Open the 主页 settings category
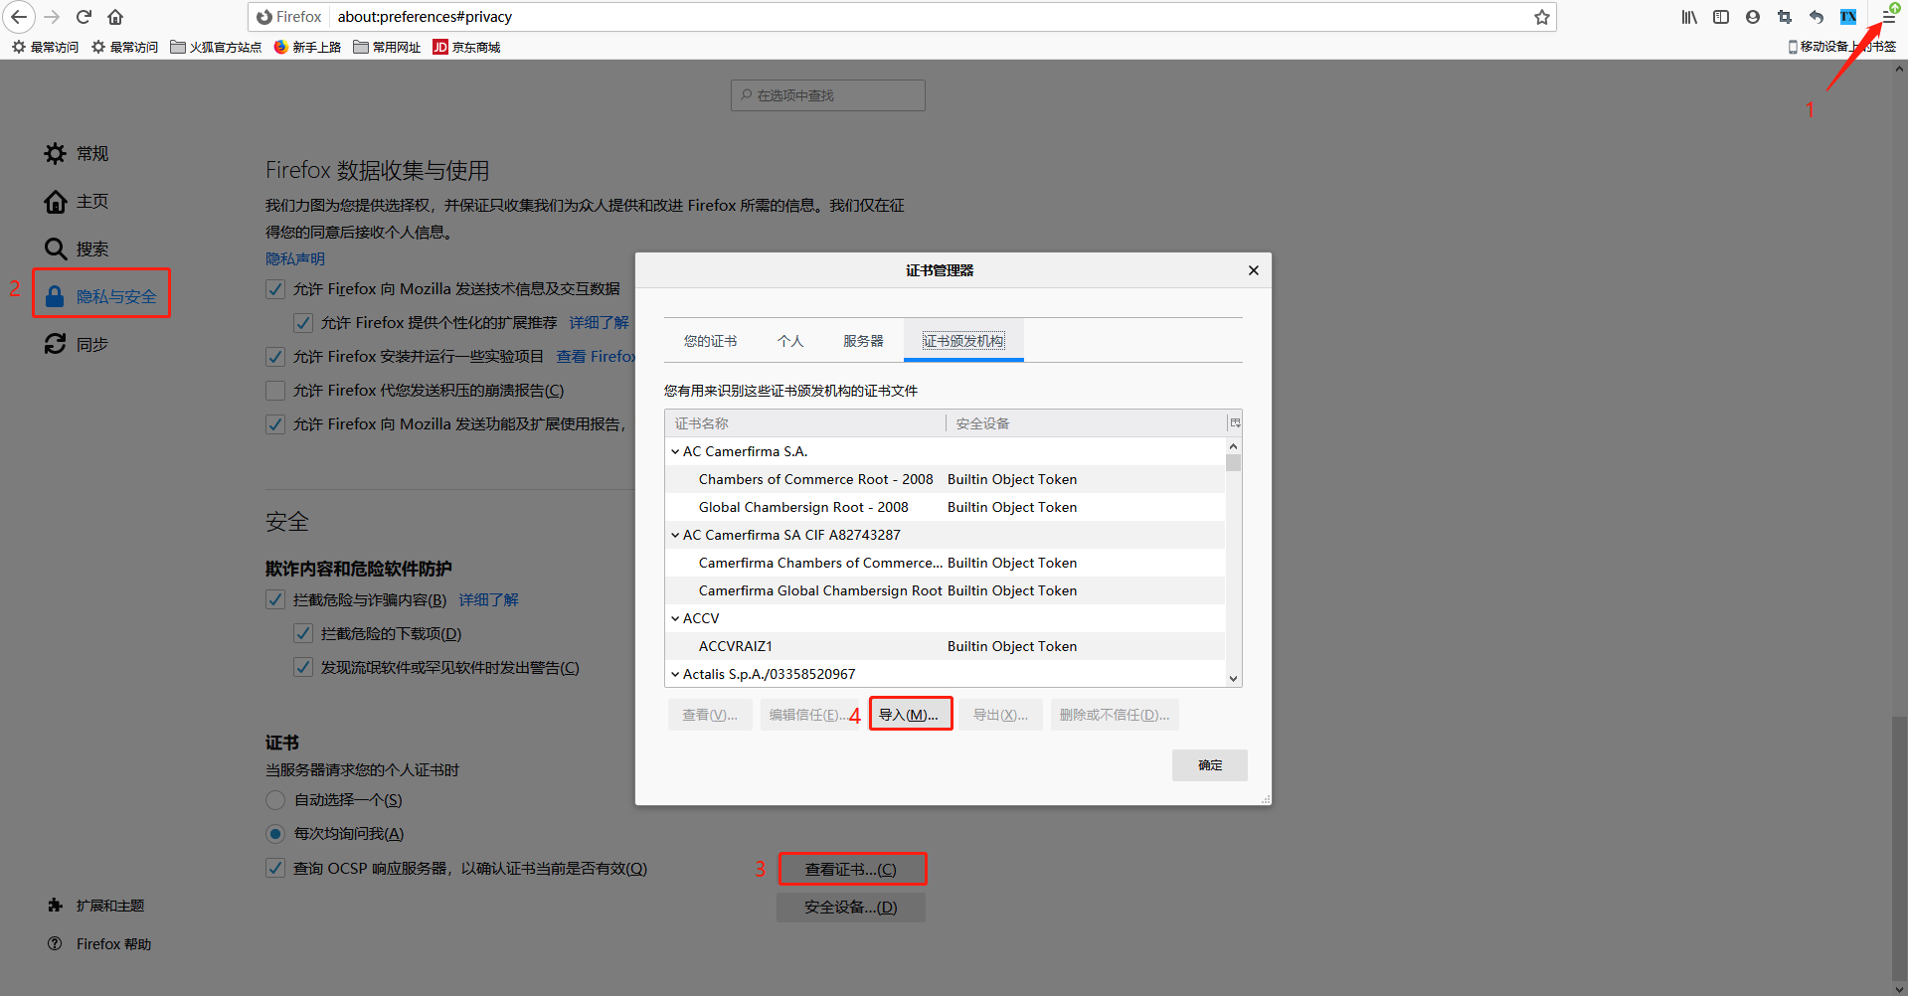Viewport: 1908px width, 996px height. point(77,201)
